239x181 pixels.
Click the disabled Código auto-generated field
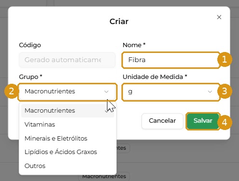coord(67,60)
